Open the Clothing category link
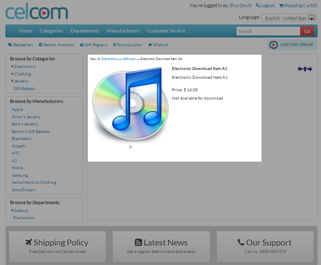The height and width of the screenshot is (265, 321). [22, 74]
